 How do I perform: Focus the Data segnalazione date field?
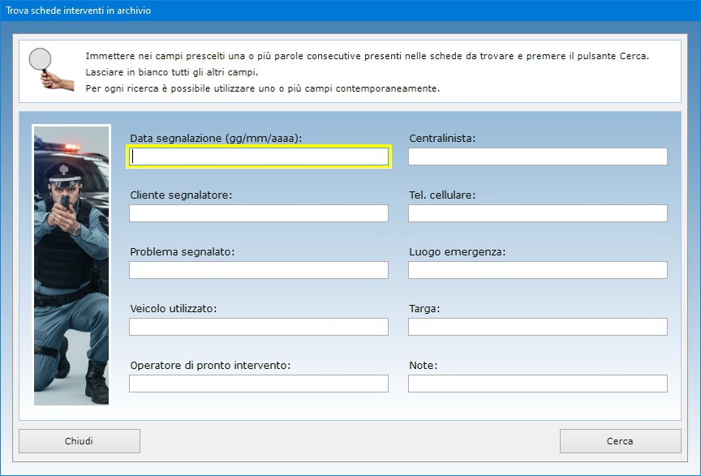point(259,157)
